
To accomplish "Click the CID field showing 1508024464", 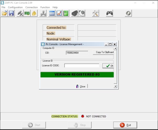I will click(77, 53).
